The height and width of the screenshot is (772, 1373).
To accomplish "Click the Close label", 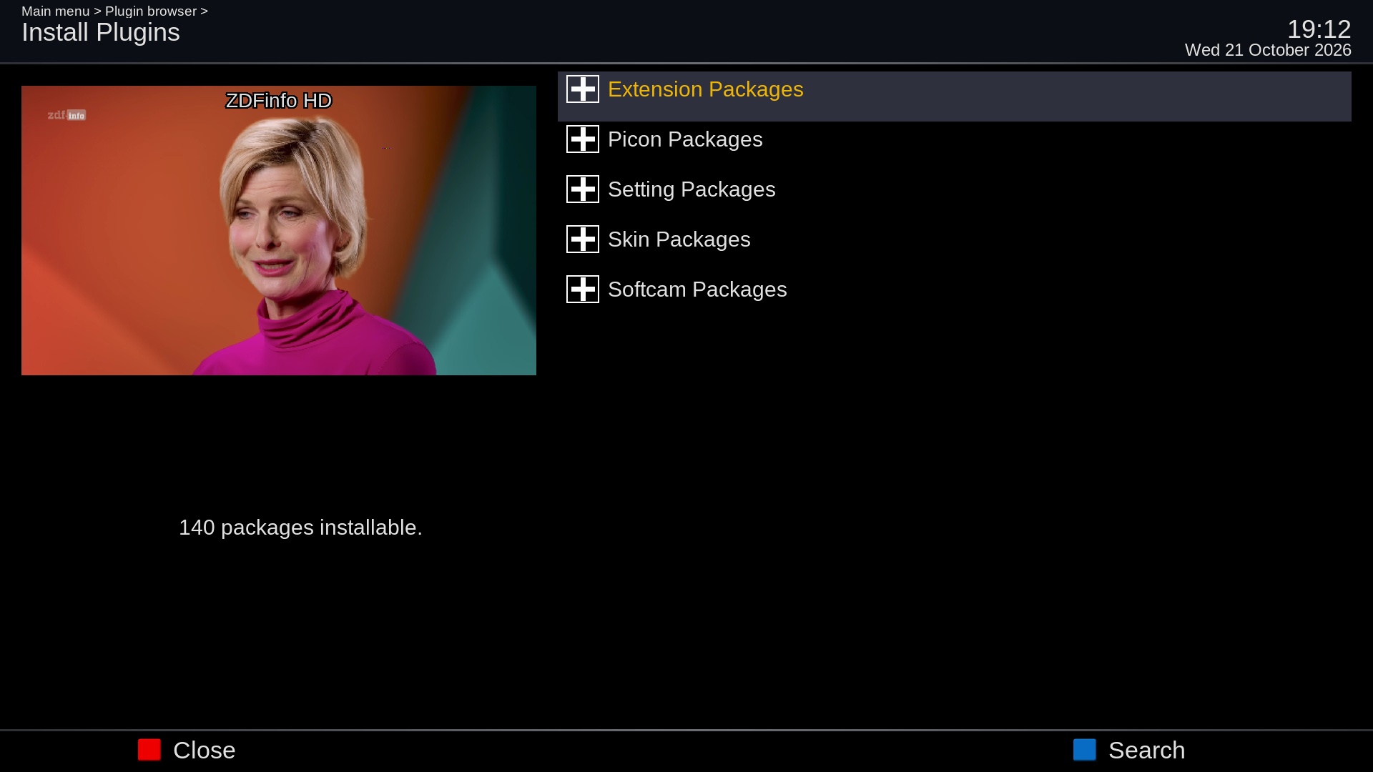I will click(204, 751).
